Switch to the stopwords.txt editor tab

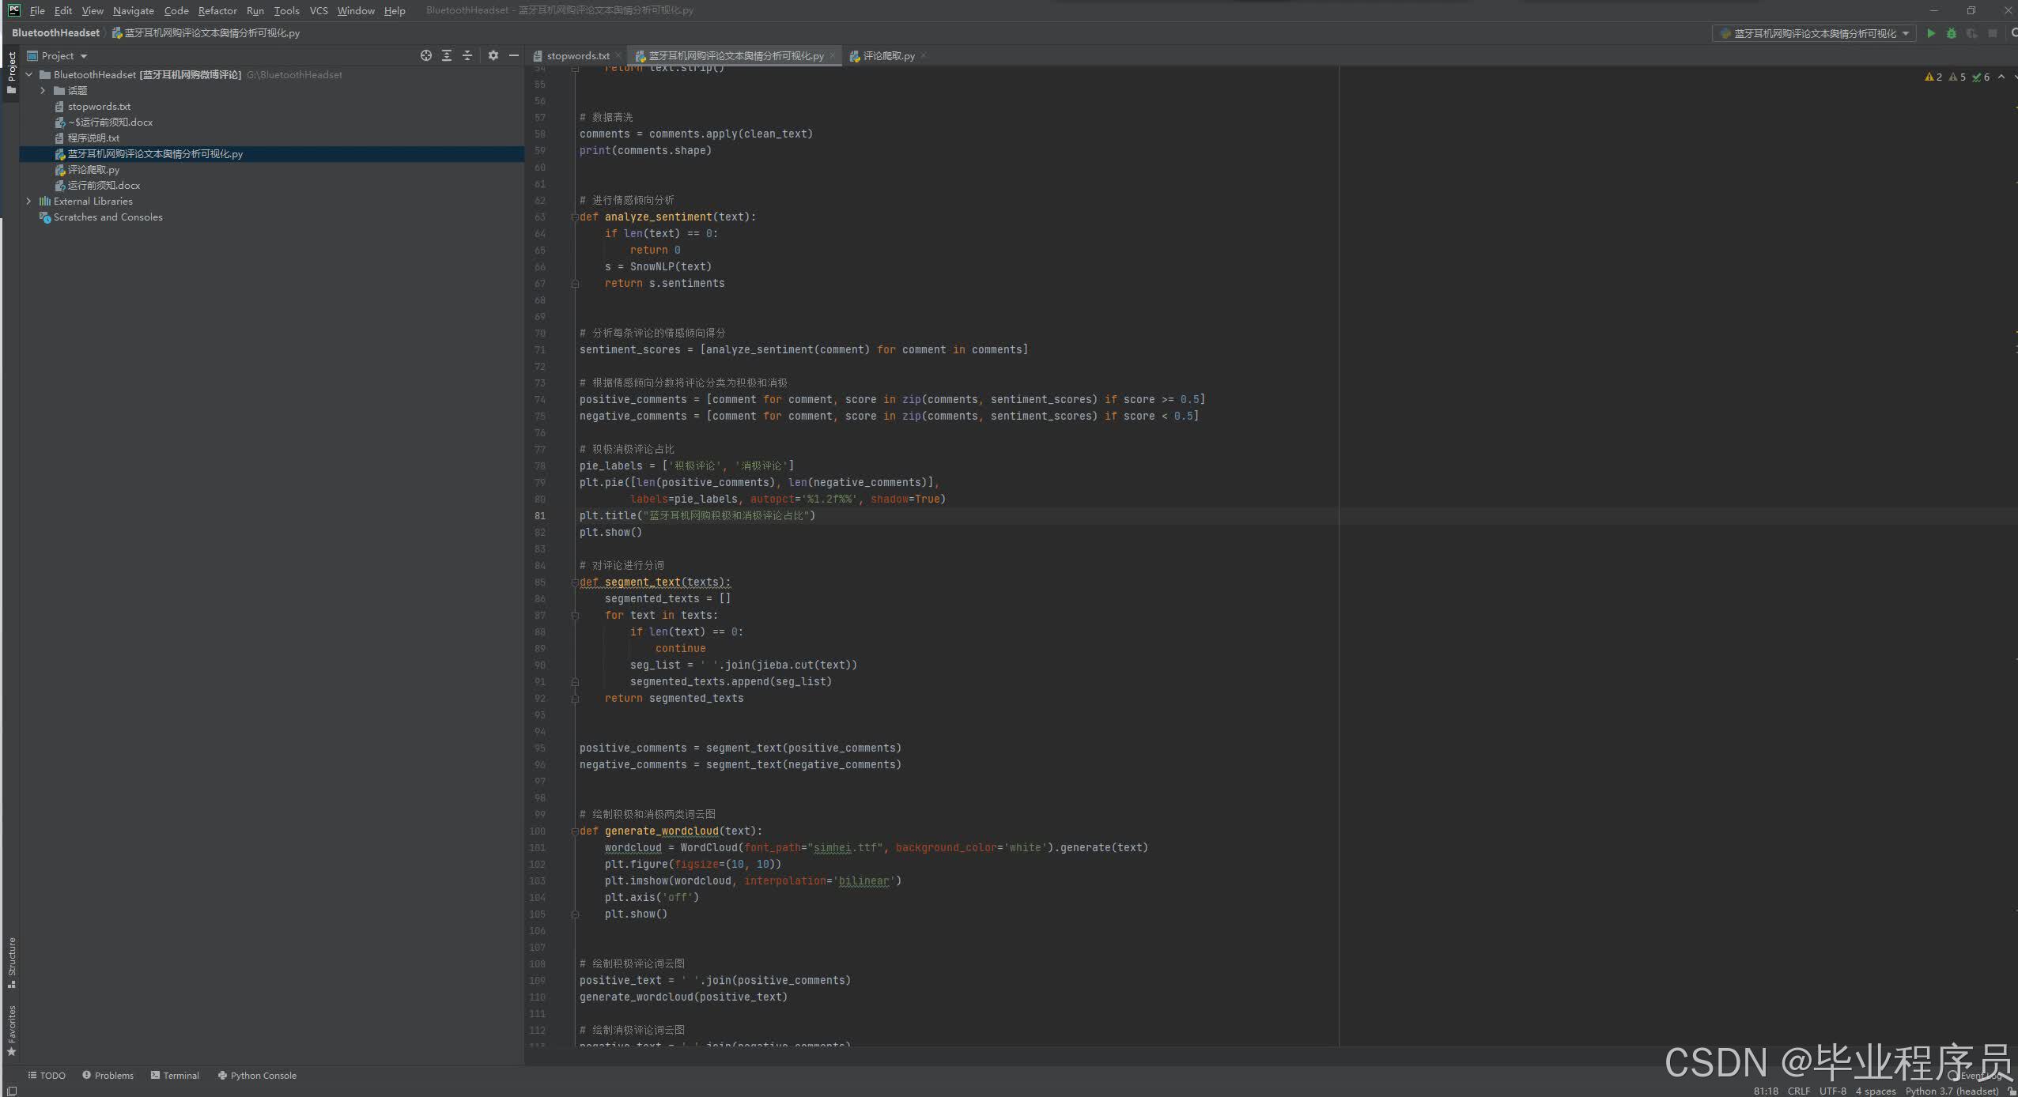pyautogui.click(x=577, y=56)
